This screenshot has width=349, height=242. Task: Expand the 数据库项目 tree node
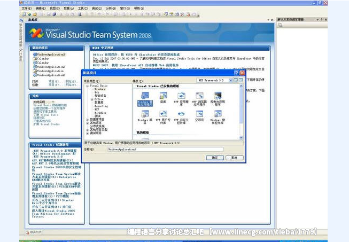[88, 120]
